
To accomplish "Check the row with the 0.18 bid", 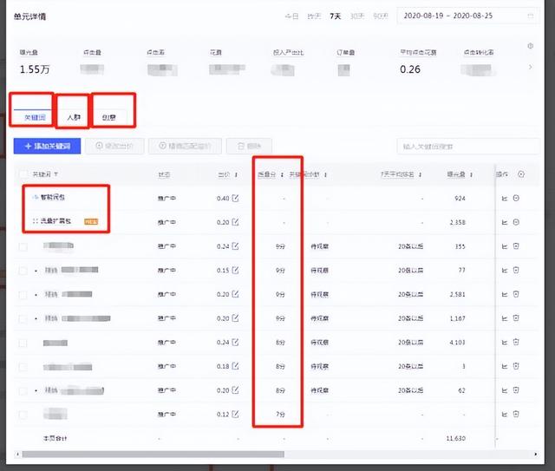I will pyautogui.click(x=23, y=367).
